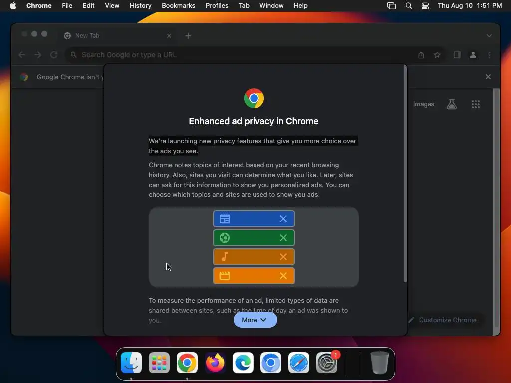
Task: Open the profile avatar menu
Action: pos(473,55)
